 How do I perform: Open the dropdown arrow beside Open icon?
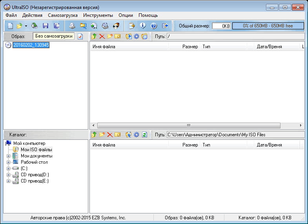(26, 26)
